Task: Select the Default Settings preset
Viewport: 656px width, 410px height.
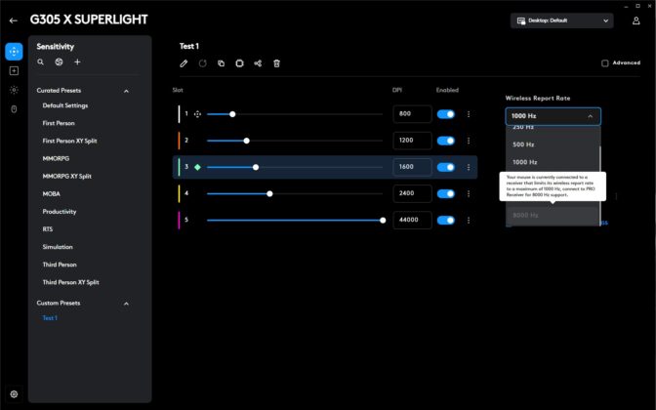Action: pos(65,105)
